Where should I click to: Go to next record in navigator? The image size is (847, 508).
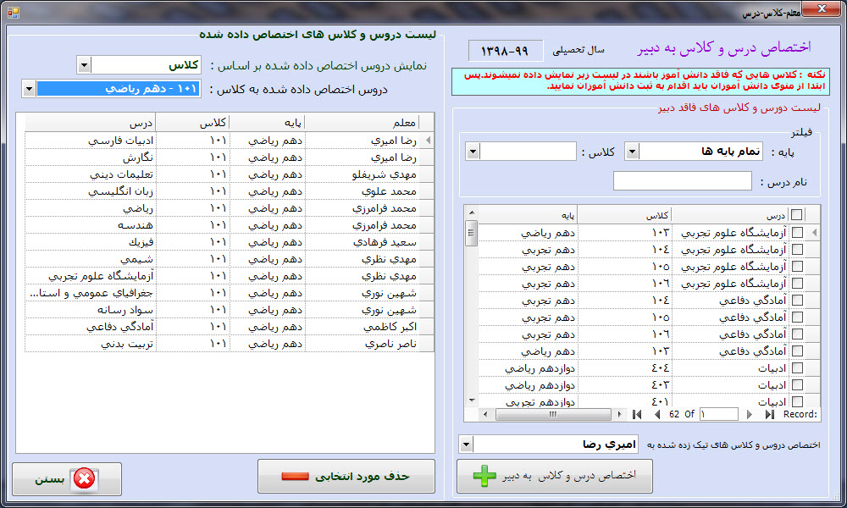(750, 414)
